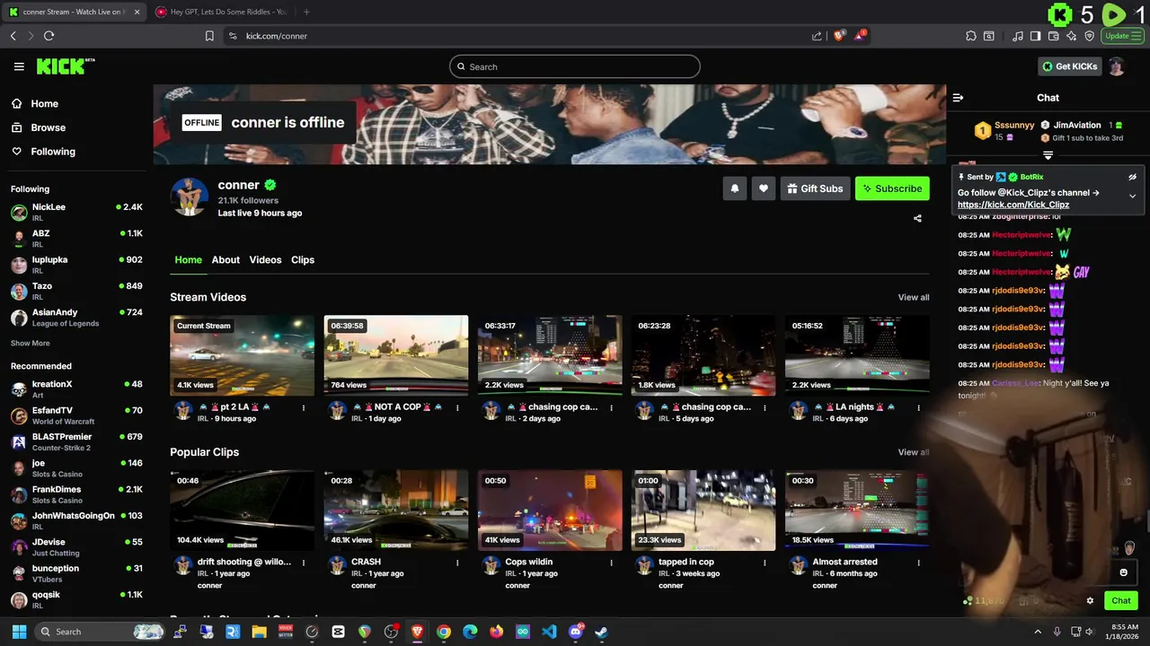The height and width of the screenshot is (646, 1150).
Task: Click the notification bell for conner
Action: coord(735,188)
